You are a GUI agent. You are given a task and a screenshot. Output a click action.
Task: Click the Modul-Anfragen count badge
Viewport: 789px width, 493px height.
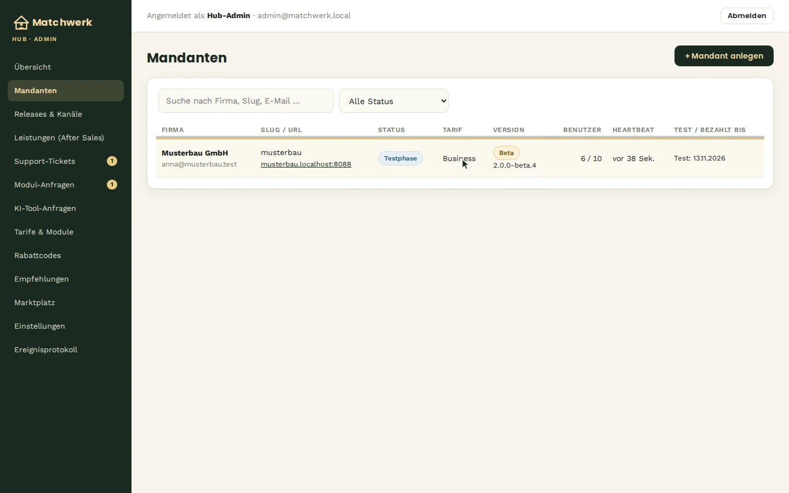112,185
